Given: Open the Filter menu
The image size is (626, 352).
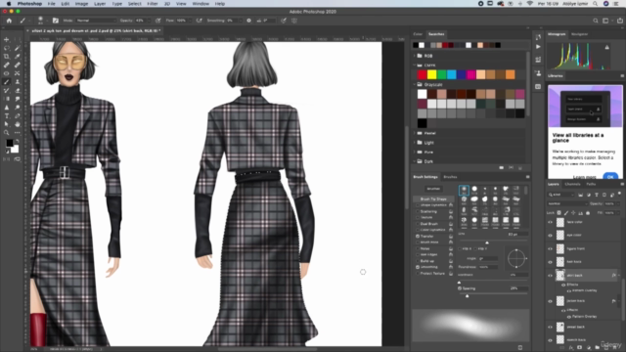Looking at the screenshot, I should click(x=153, y=4).
